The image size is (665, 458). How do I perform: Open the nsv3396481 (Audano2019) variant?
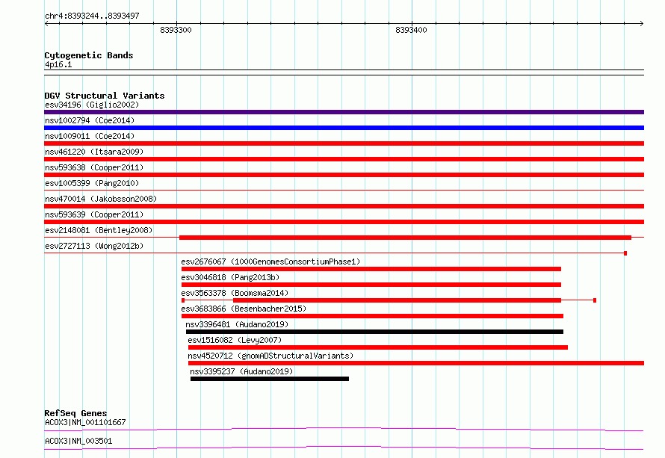(x=237, y=324)
